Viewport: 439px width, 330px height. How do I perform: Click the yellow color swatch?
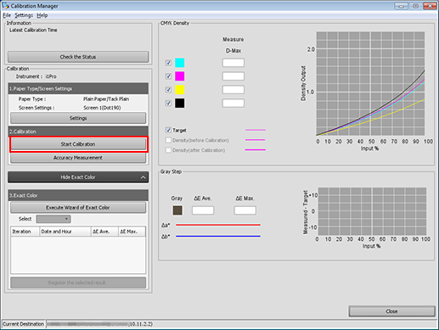180,90
